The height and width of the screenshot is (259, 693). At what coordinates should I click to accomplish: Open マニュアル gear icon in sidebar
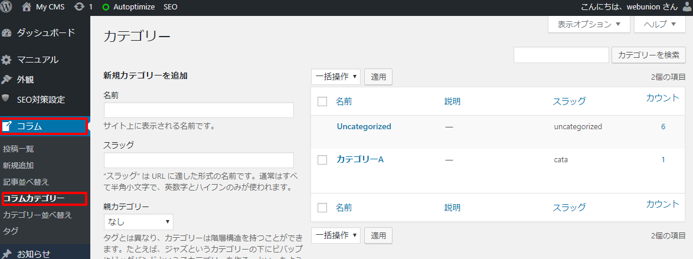[x=6, y=60]
